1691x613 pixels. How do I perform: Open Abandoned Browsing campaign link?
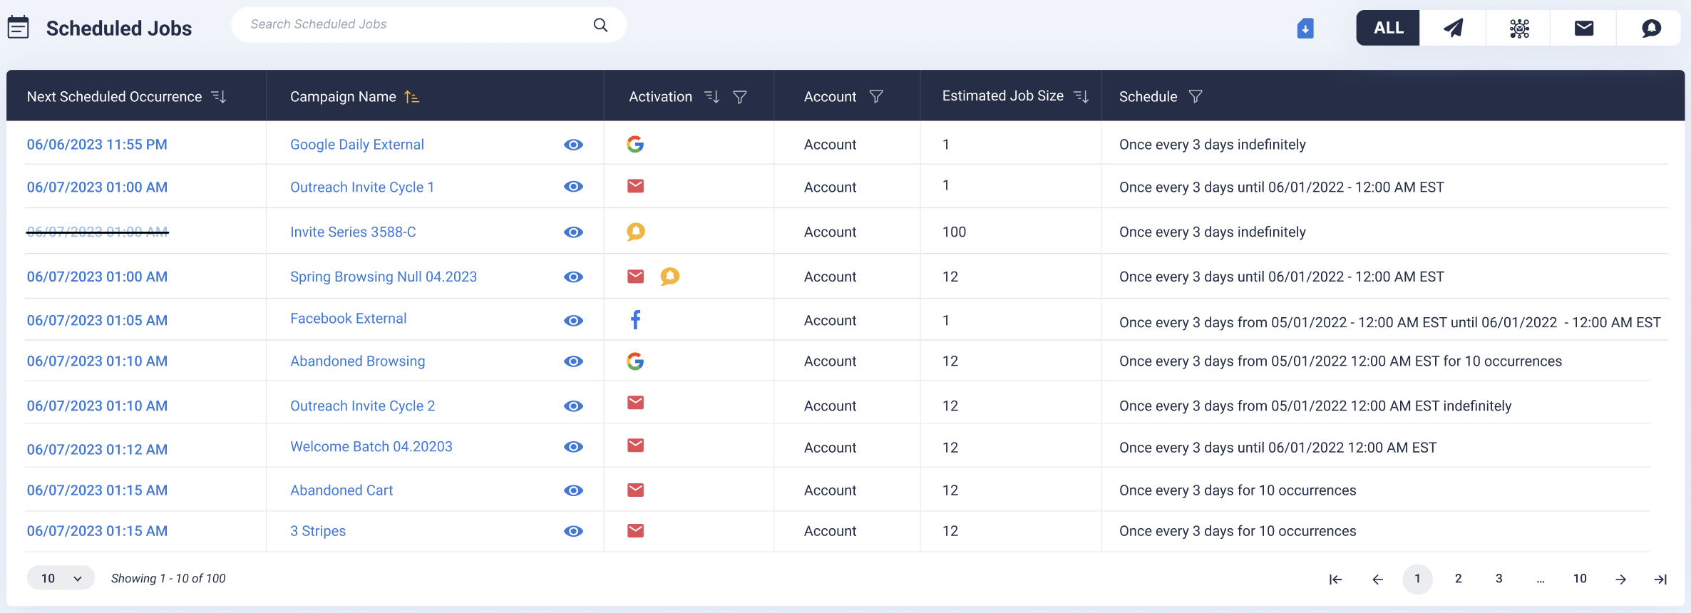click(358, 361)
